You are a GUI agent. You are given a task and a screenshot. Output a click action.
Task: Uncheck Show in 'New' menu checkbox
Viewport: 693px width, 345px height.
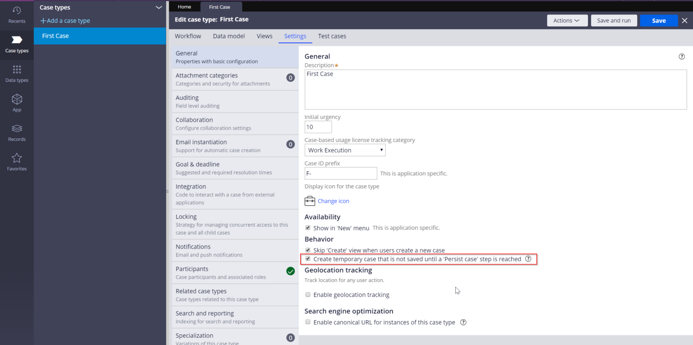coord(308,228)
